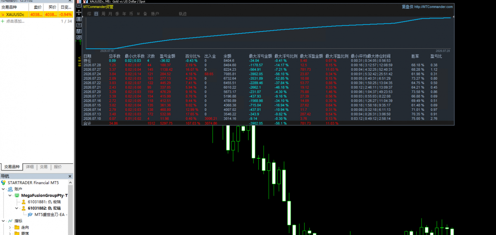The height and width of the screenshot is (235, 496).
Task: Select the M tab in MTCommander
Action: (x=138, y=14)
